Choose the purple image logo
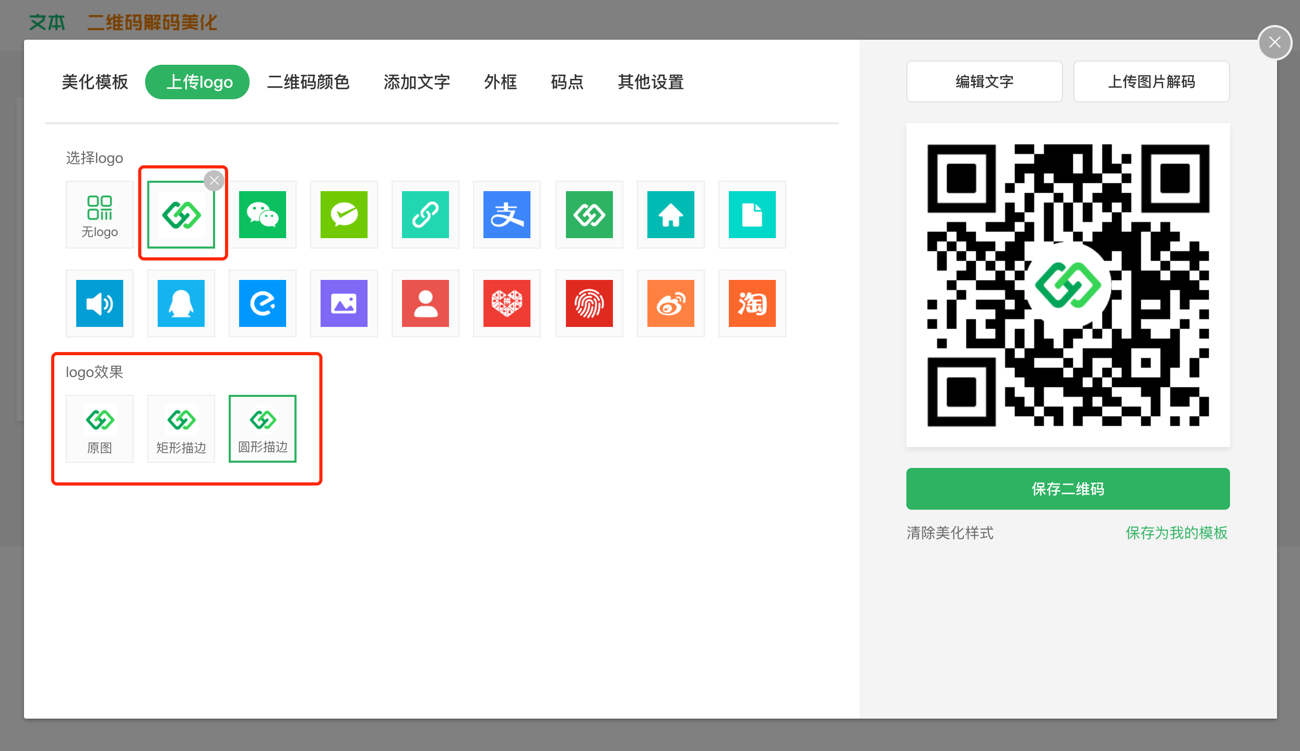The width and height of the screenshot is (1300, 751). click(344, 303)
